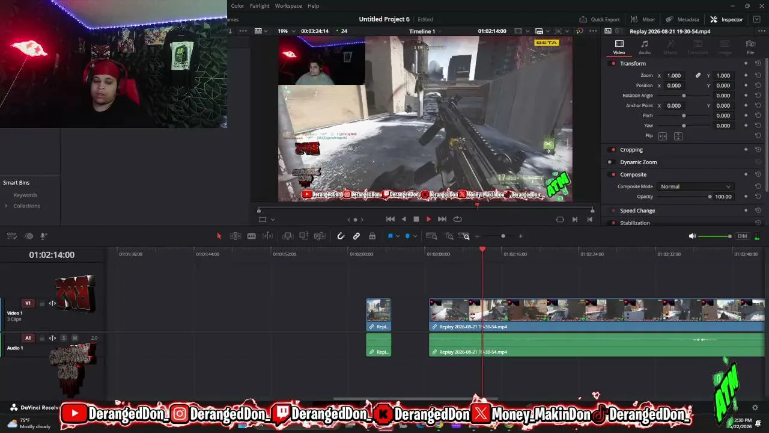The width and height of the screenshot is (769, 433).
Task: Open Composite Mode Normal dropdown
Action: click(x=695, y=186)
